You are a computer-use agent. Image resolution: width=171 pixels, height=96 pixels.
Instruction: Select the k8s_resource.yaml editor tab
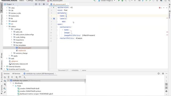59,4
